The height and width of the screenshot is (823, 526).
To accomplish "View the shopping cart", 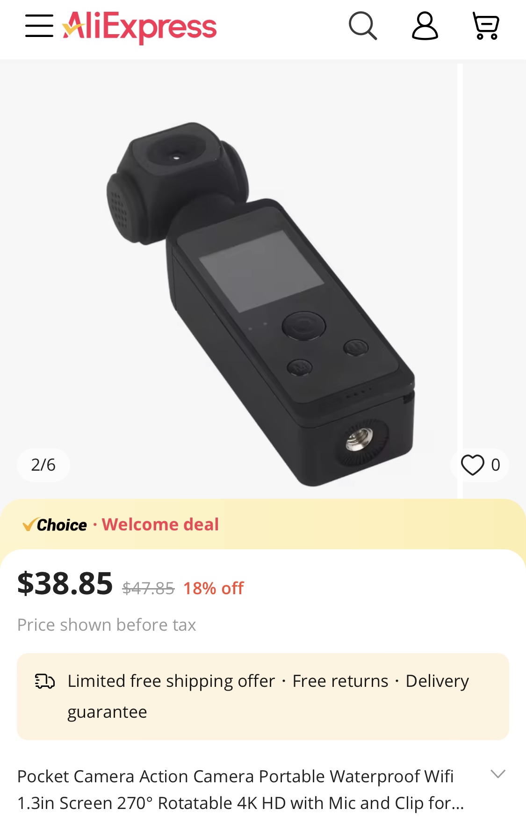I will click(486, 26).
